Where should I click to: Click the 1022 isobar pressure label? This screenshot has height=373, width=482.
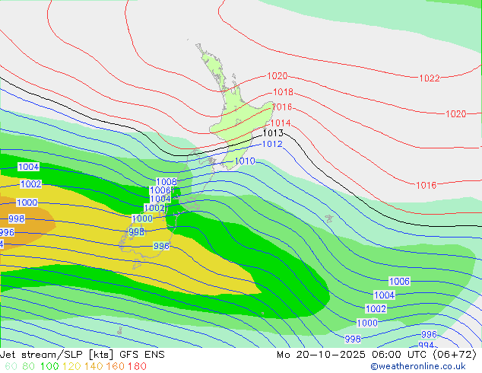click(x=430, y=78)
